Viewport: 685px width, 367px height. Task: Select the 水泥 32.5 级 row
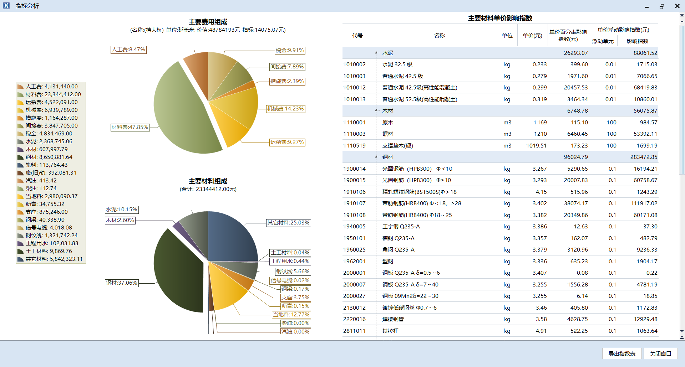[500, 64]
